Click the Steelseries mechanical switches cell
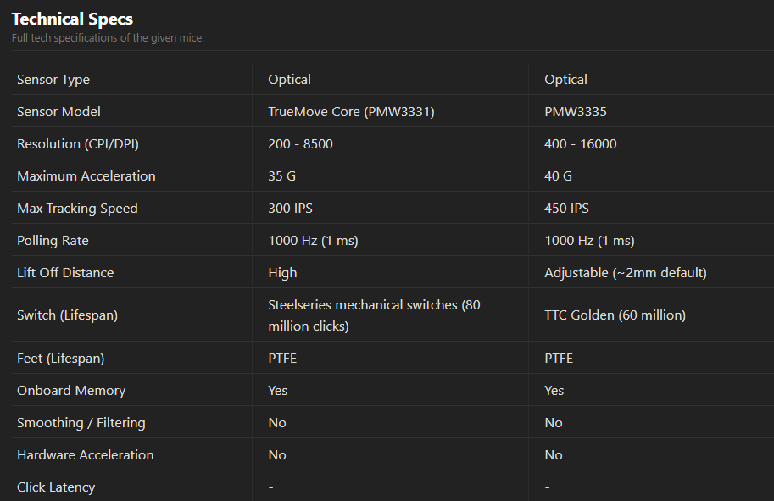Image resolution: width=774 pixels, height=501 pixels. 374,315
